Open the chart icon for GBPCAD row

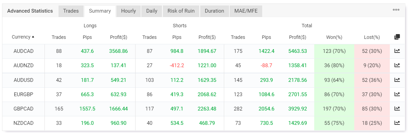click(x=397, y=108)
